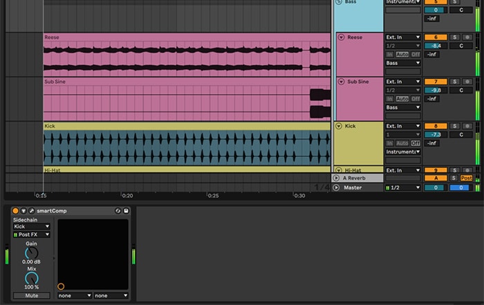Click the Master blue cue volume slider
This screenshot has width=484, height=305.
(461, 187)
